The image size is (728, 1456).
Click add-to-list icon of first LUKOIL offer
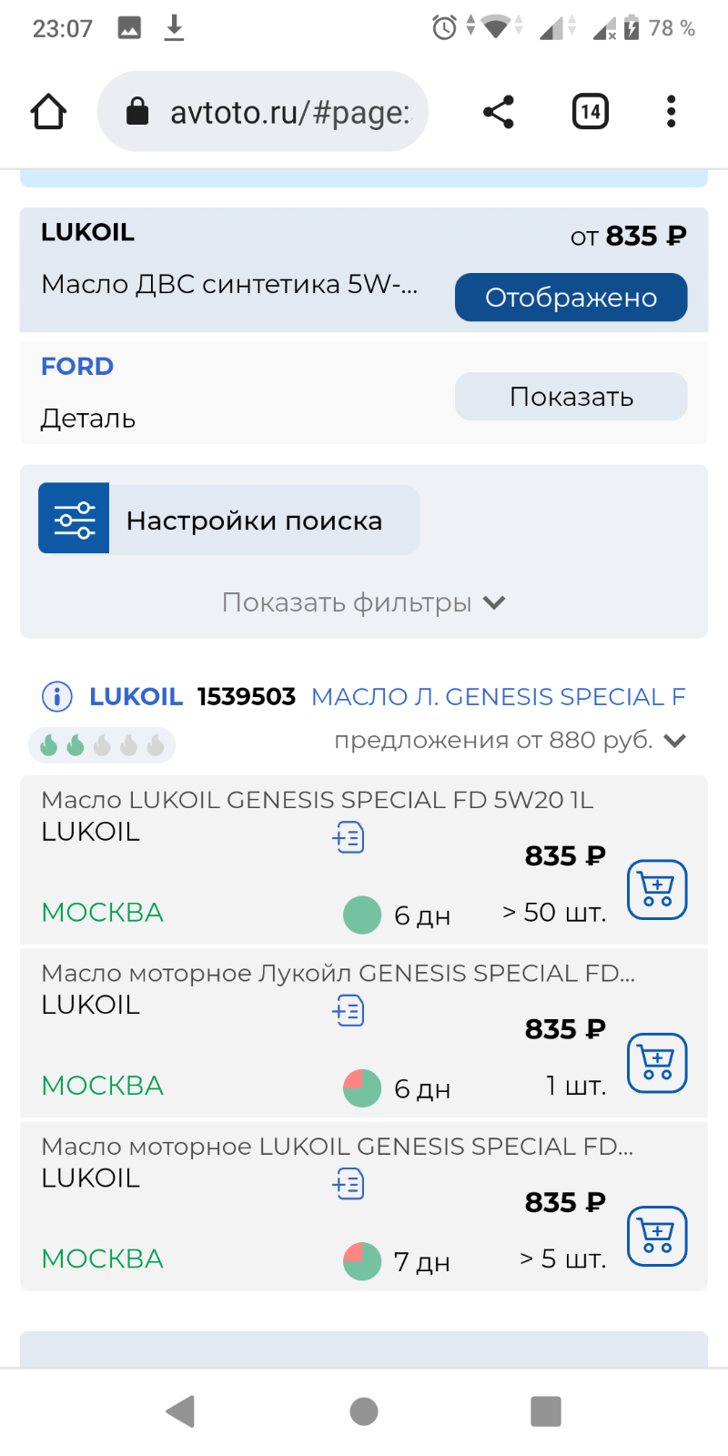[349, 837]
